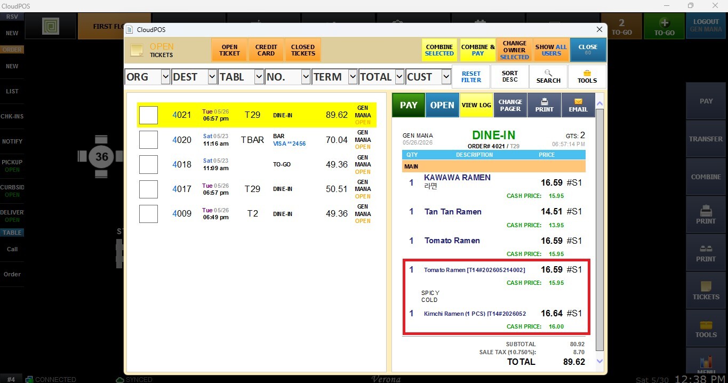Click the ticket detail scroll down arrow

click(599, 361)
